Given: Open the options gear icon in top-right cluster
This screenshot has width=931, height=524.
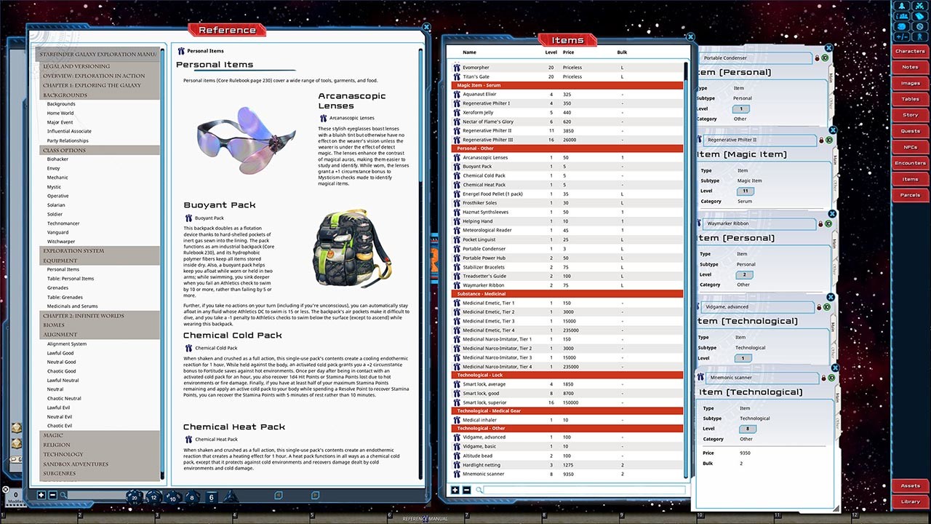Looking at the screenshot, I should coord(919,26).
